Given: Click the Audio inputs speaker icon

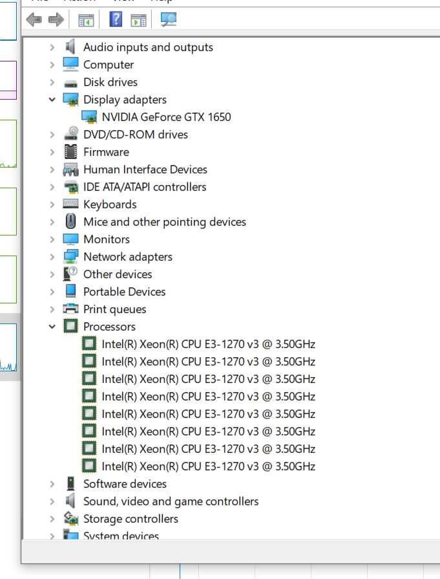Looking at the screenshot, I should 70,47.
